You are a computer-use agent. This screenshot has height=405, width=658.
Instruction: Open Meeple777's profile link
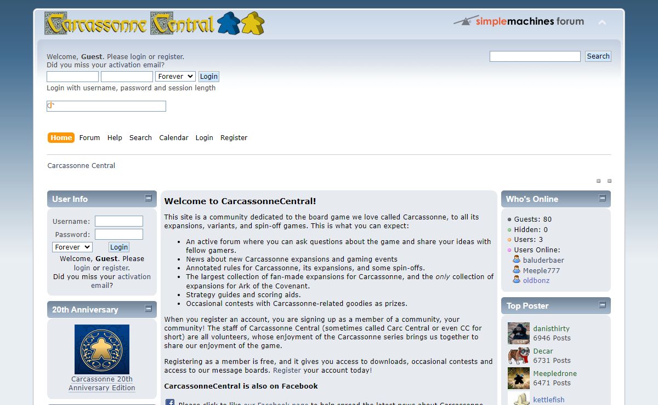pos(541,271)
